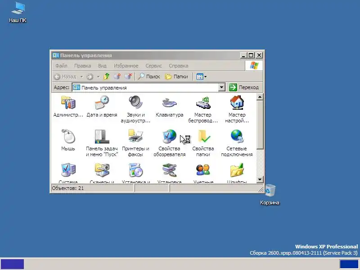
Task: Open the Администрирование control panel icon
Action: 68,103
